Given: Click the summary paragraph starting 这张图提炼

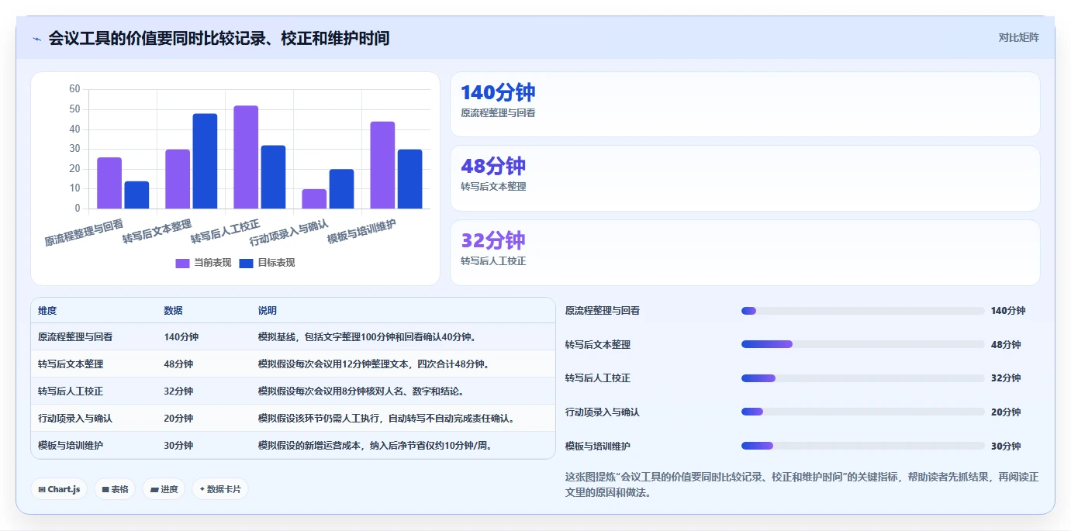Looking at the screenshot, I should click(x=802, y=484).
